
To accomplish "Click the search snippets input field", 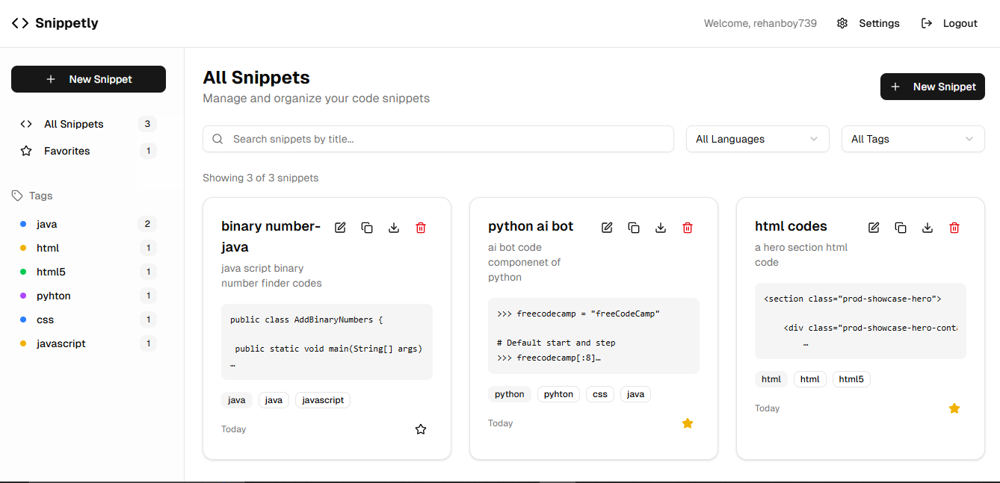I will (438, 139).
